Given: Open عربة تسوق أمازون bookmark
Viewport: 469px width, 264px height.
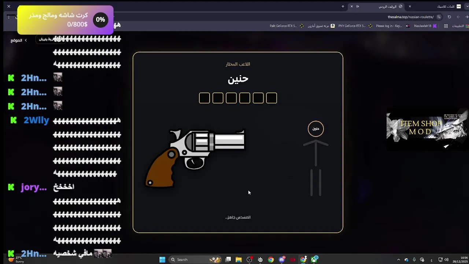Looking at the screenshot, I should (x=321, y=26).
